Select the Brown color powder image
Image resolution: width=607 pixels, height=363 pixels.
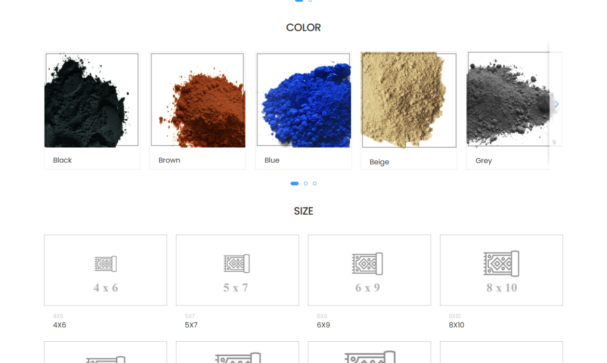[x=198, y=100]
